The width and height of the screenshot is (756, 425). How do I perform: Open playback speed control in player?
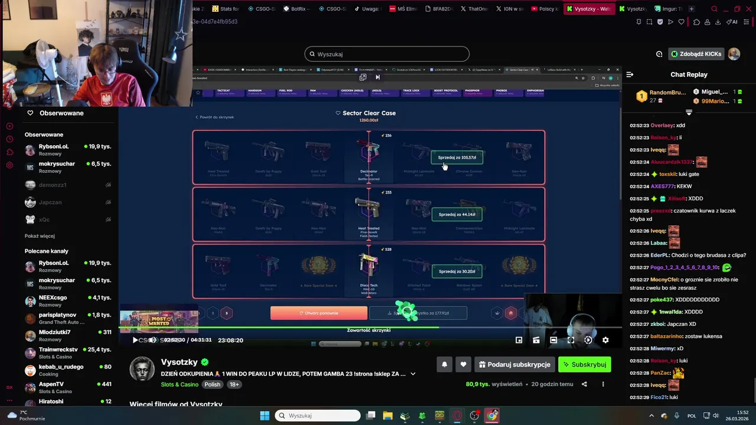coord(588,340)
